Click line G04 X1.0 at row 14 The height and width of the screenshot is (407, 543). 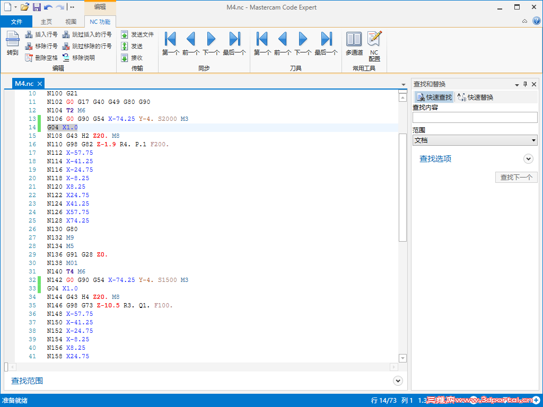(x=63, y=127)
